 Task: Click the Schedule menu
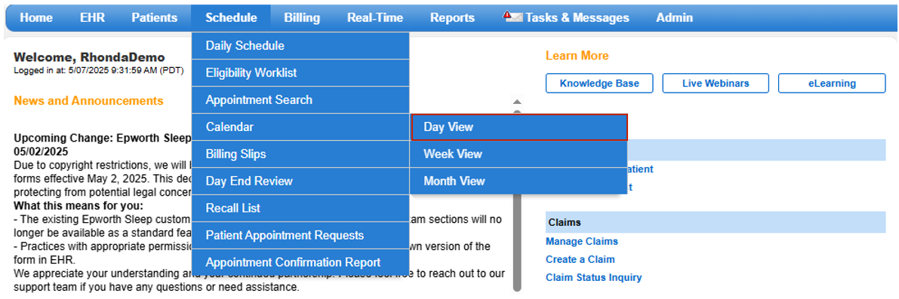[x=231, y=18]
